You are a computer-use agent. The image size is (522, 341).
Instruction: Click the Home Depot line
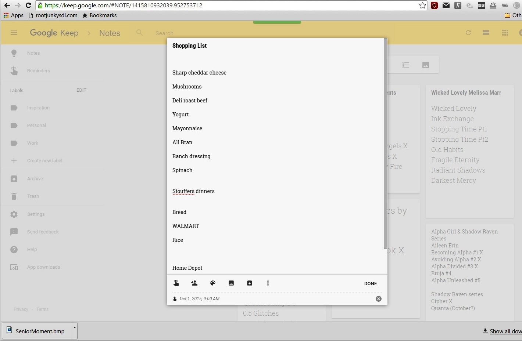click(187, 268)
